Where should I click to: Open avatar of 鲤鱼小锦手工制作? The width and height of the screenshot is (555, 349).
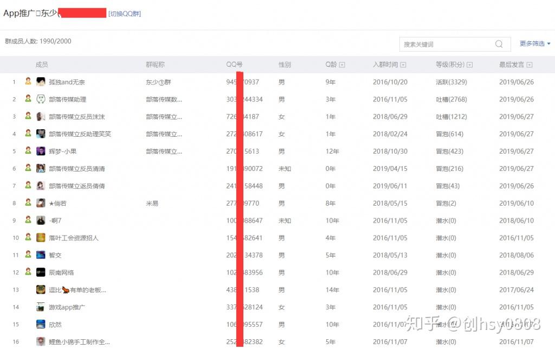[41, 341]
